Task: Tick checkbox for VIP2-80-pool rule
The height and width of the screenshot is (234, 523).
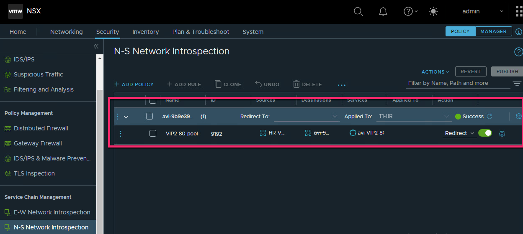Action: (153, 133)
